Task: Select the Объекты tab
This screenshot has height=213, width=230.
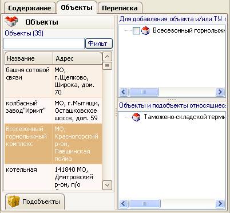Action: 77,7
